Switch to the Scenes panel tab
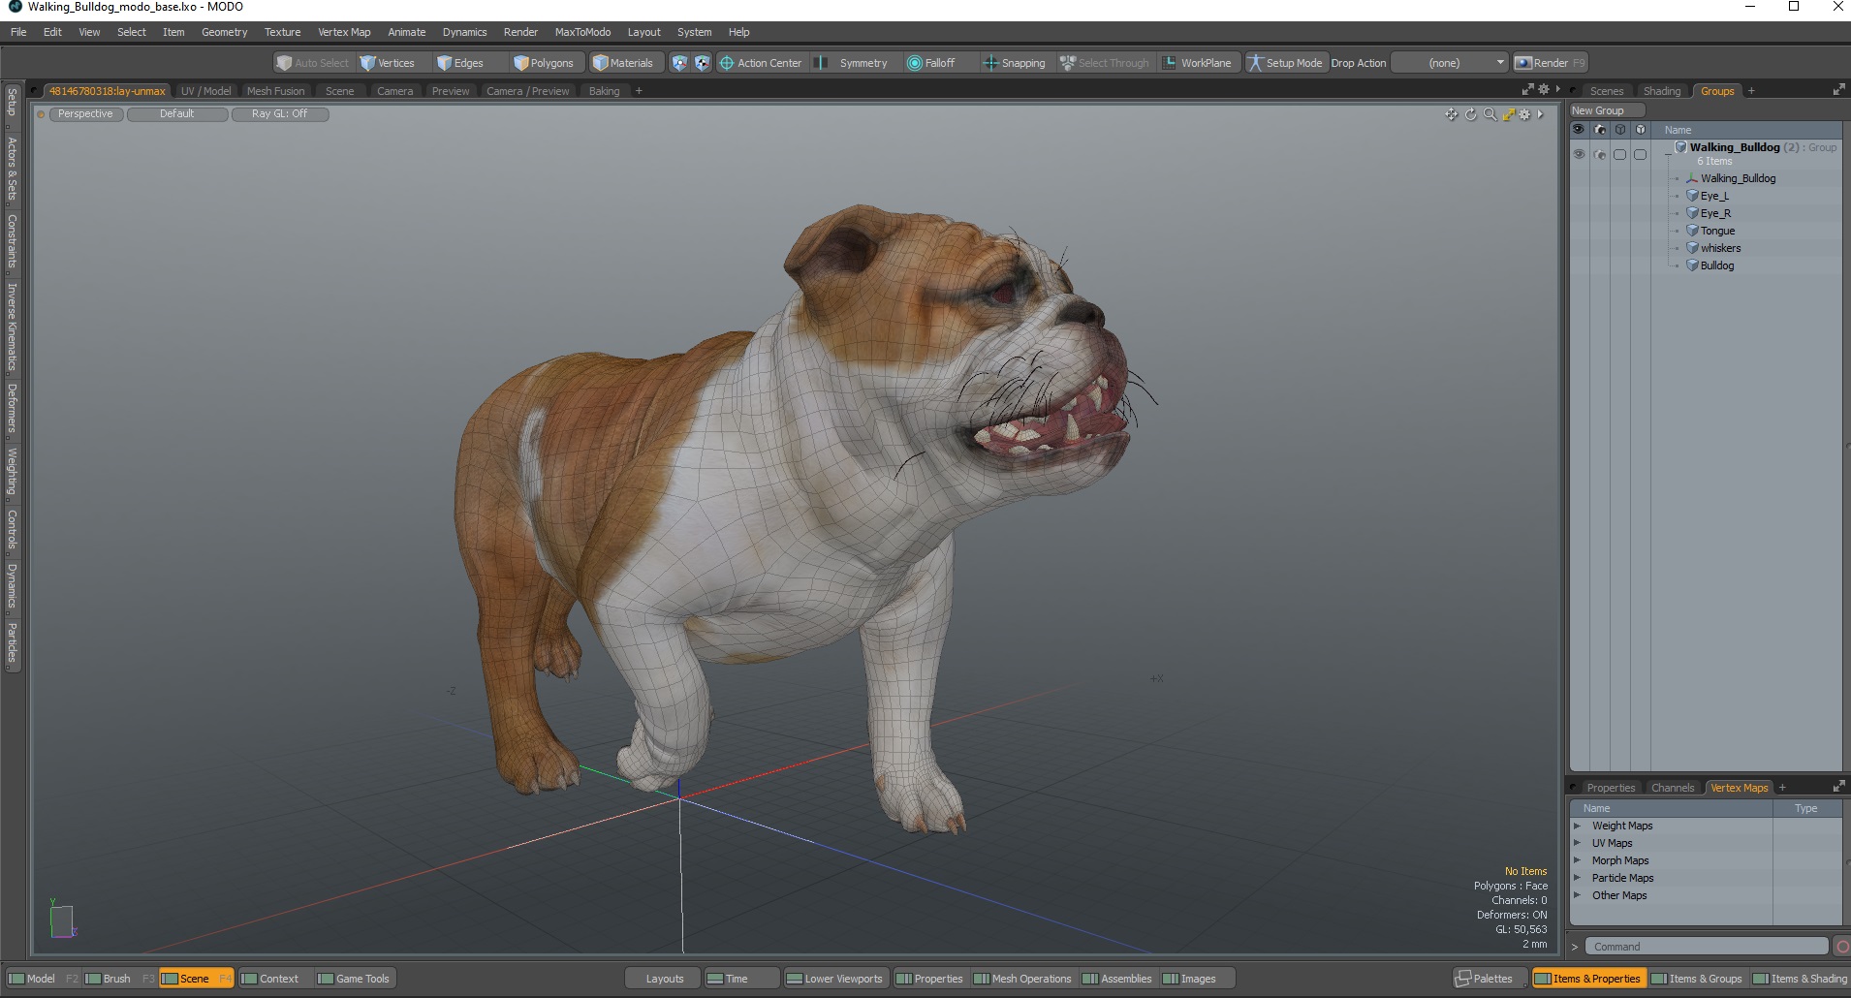Image resolution: width=1851 pixels, height=998 pixels. pyautogui.click(x=1606, y=91)
